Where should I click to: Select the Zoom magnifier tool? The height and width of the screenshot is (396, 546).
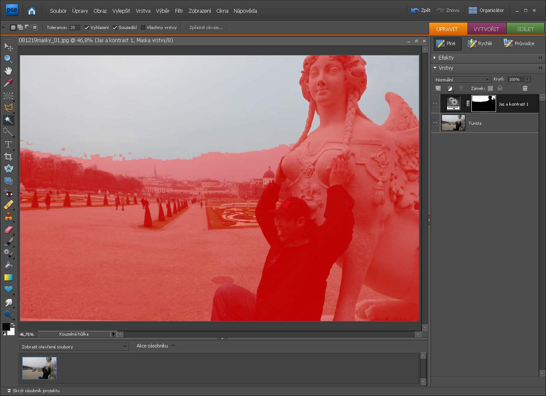point(8,59)
